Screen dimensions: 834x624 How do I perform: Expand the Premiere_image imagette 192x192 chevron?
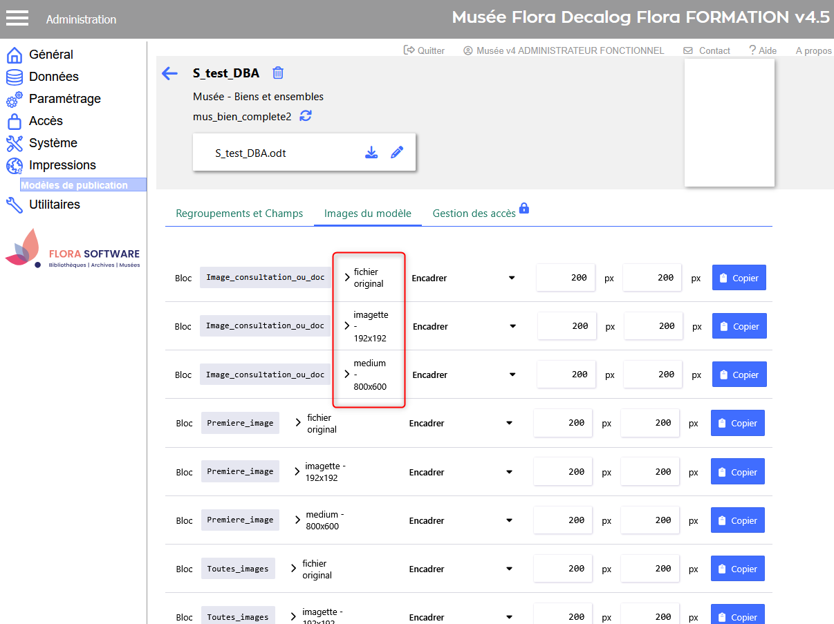(x=298, y=471)
